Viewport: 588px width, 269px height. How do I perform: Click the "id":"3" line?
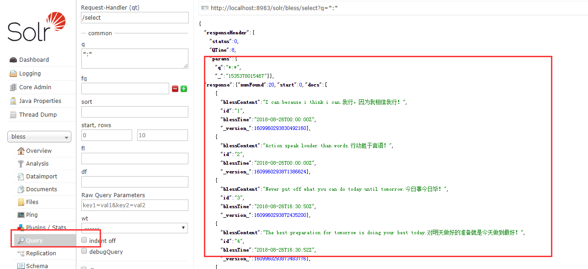tap(232, 198)
